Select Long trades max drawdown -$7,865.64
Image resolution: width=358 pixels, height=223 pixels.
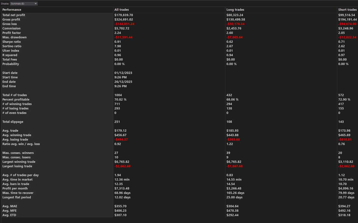click(235, 37)
